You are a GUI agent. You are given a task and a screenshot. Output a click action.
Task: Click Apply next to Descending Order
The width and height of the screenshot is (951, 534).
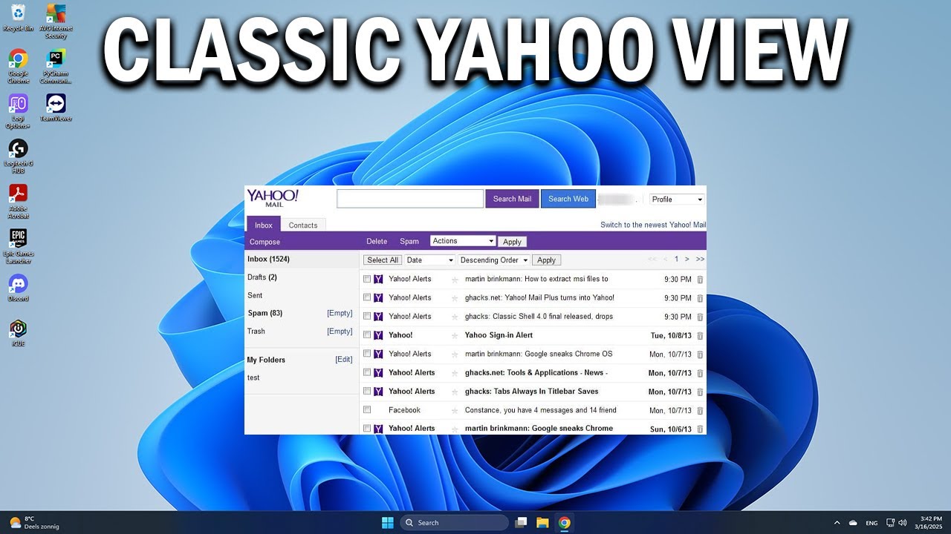pyautogui.click(x=546, y=260)
